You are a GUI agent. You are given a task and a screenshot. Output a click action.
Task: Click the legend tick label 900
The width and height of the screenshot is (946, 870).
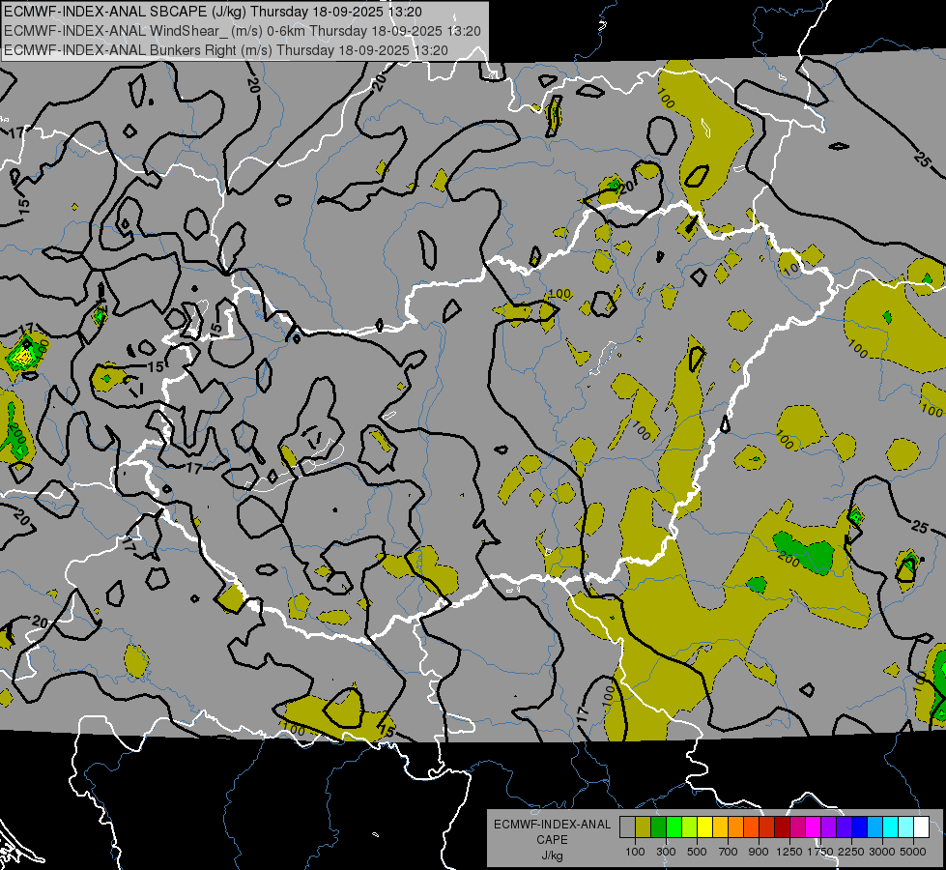coord(759,851)
